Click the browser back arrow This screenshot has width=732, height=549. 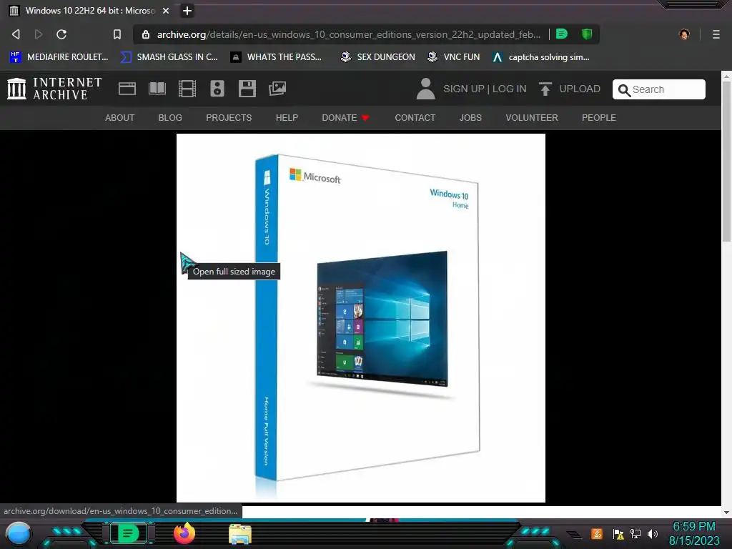(16, 34)
